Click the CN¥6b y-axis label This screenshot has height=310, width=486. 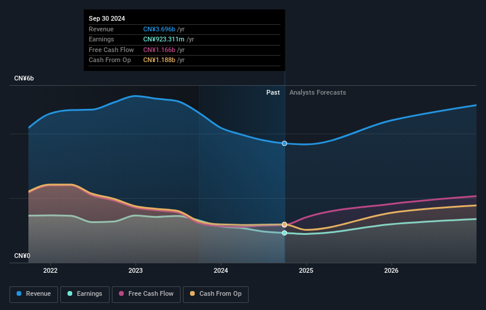[x=24, y=78]
